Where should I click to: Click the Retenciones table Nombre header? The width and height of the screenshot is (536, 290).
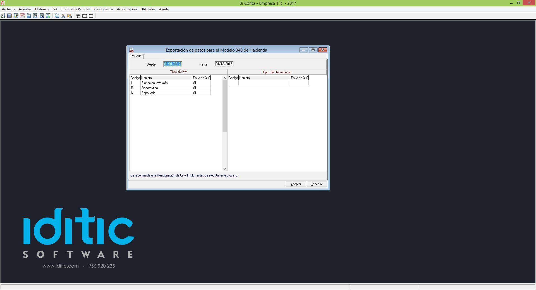click(264, 78)
